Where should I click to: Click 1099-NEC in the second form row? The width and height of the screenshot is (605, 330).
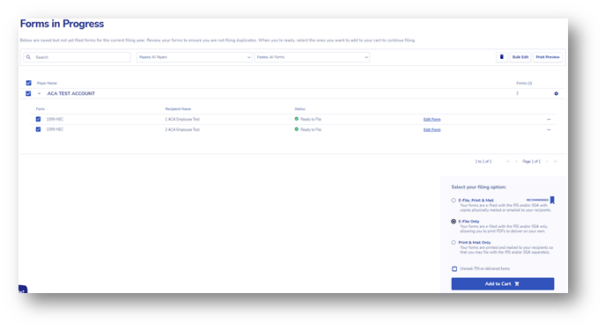[x=55, y=129]
